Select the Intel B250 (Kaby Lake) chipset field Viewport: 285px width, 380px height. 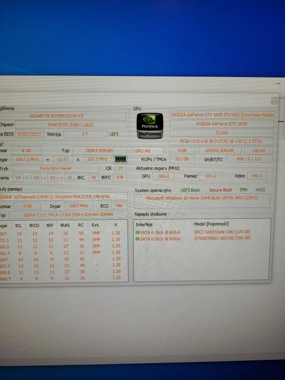pyautogui.click(x=71, y=125)
